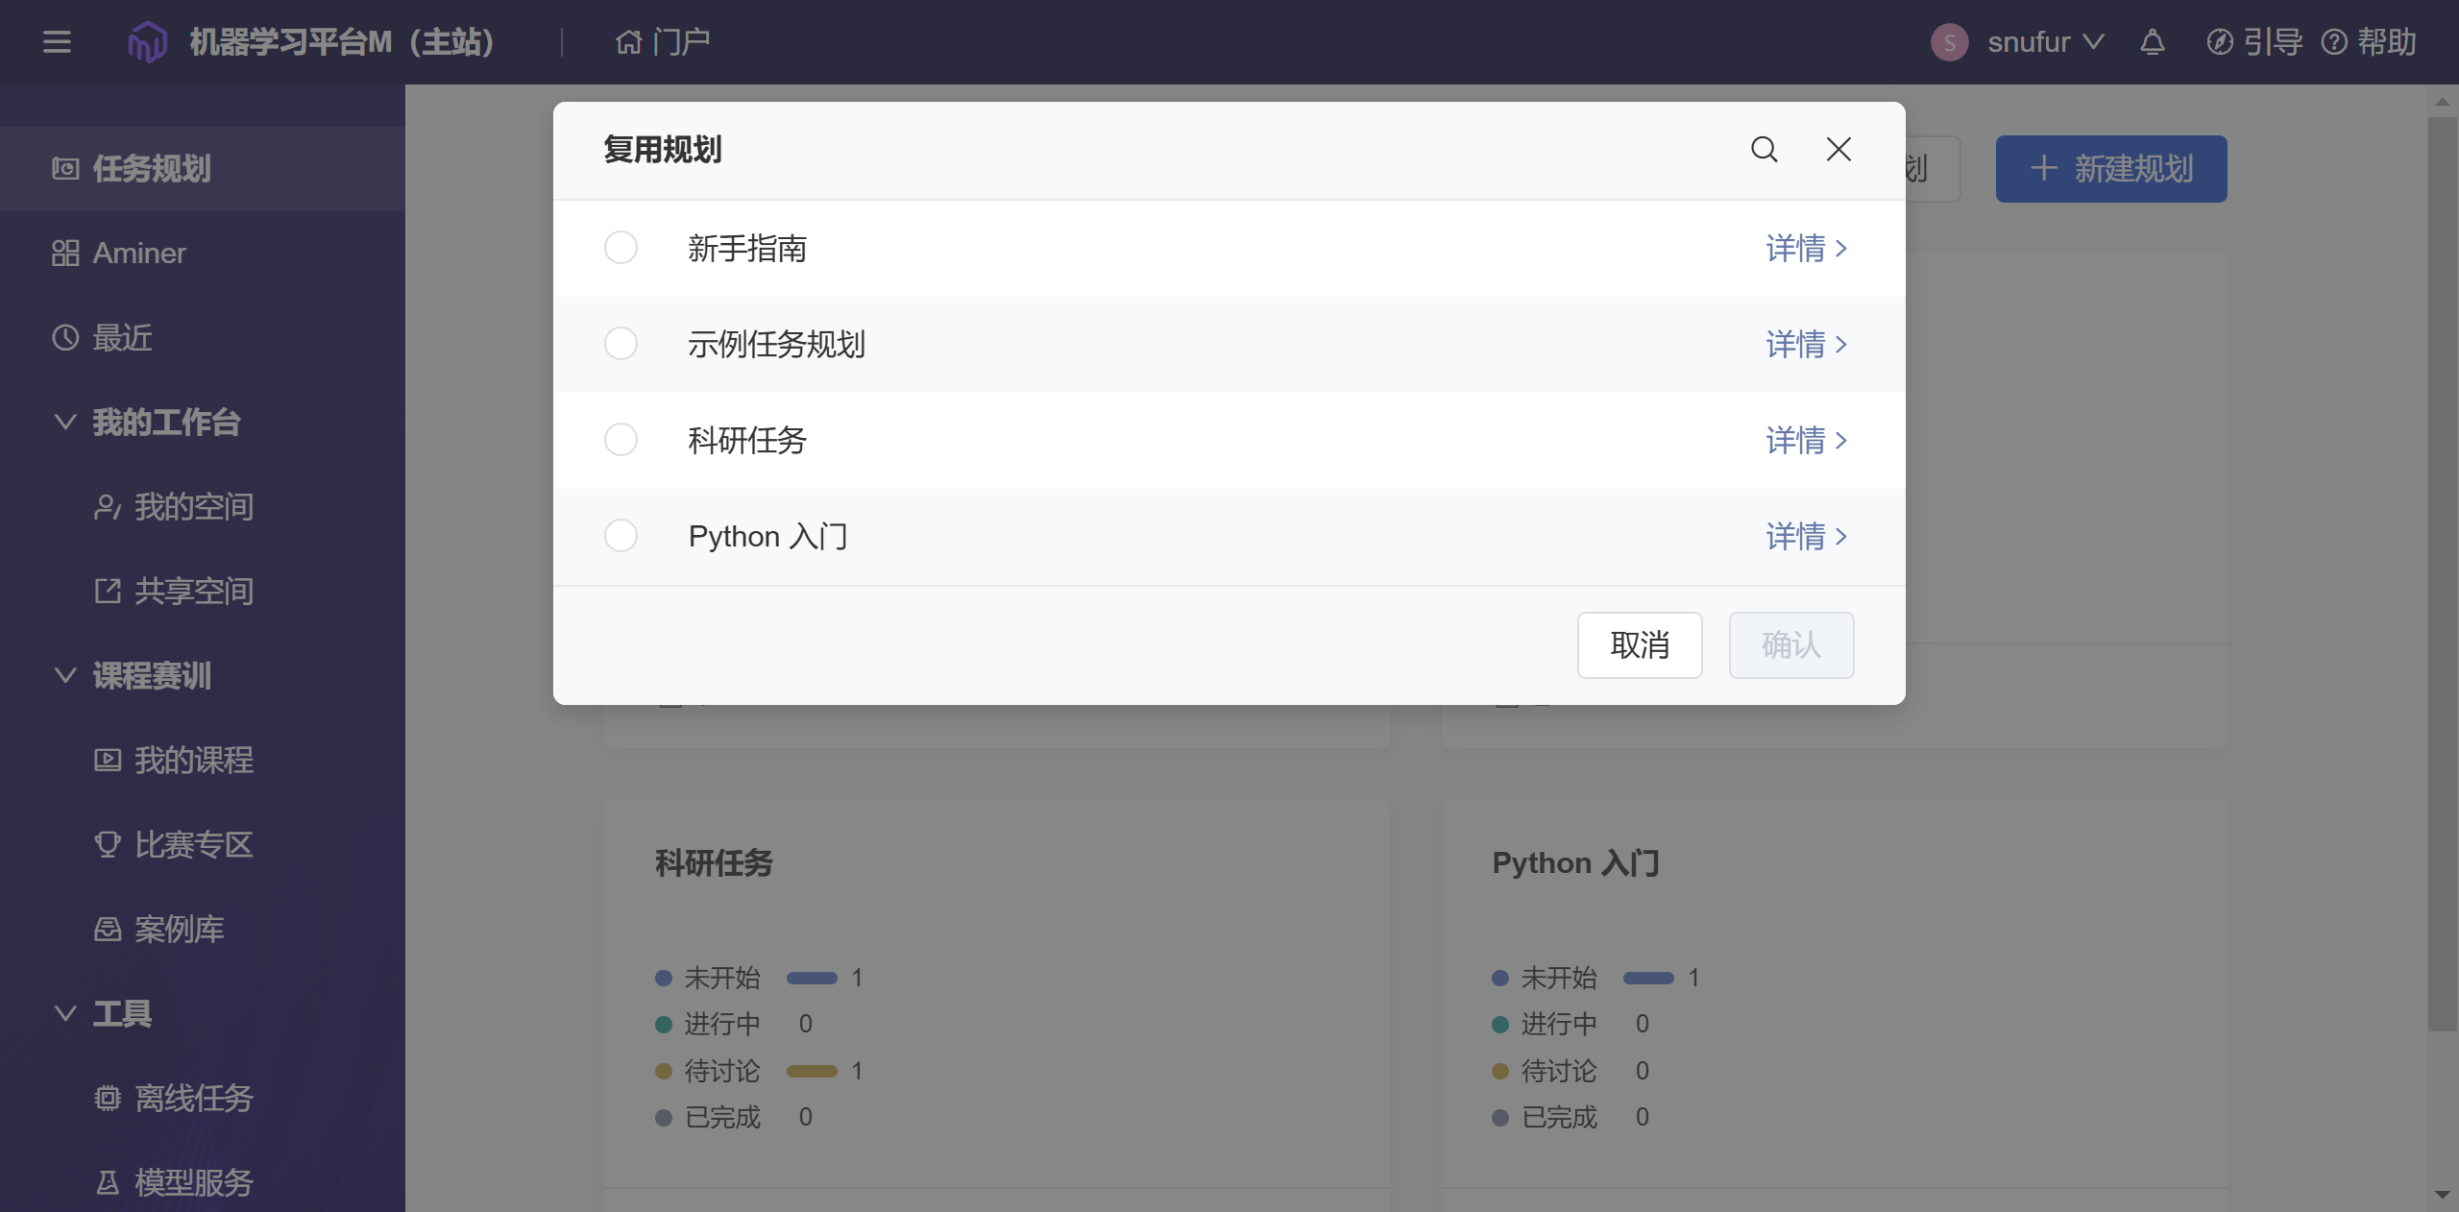This screenshot has height=1212, width=2459.
Task: Select the 新手指南 radio button
Action: click(x=621, y=248)
